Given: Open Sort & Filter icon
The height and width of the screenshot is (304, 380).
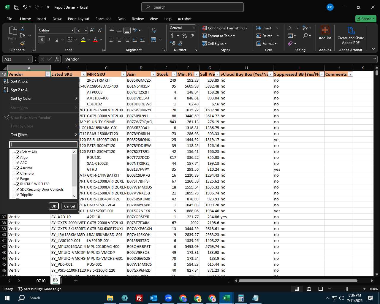Looking at the screenshot, I should [305, 28].
